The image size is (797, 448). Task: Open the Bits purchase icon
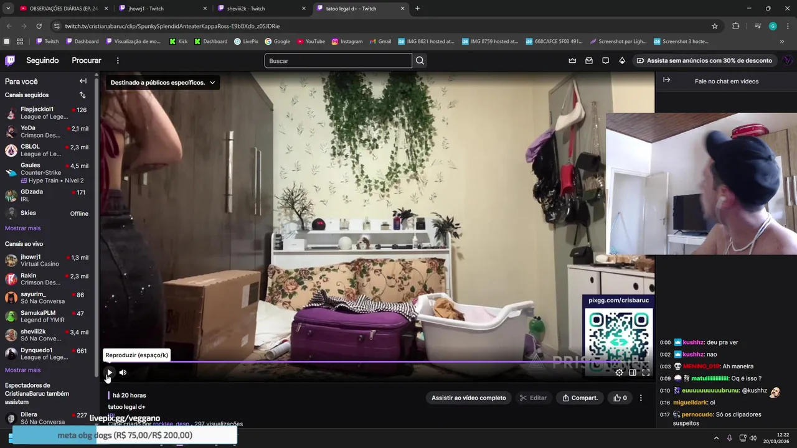622,60
